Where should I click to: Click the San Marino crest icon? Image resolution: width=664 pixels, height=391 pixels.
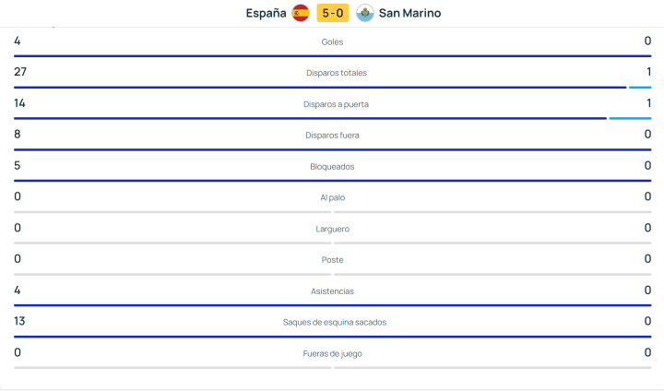364,13
